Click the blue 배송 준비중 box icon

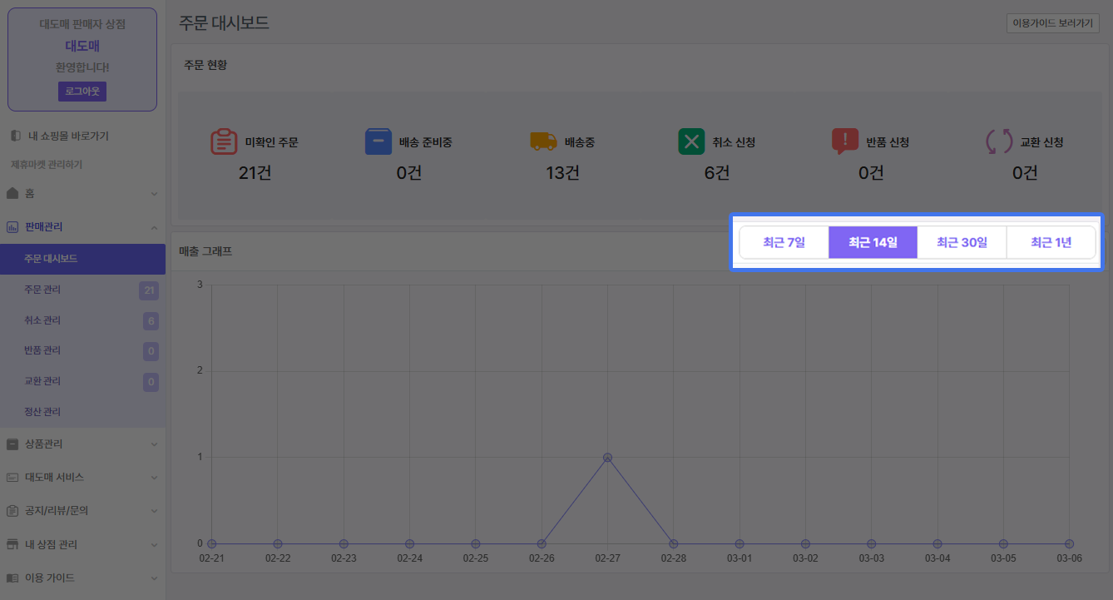(378, 141)
